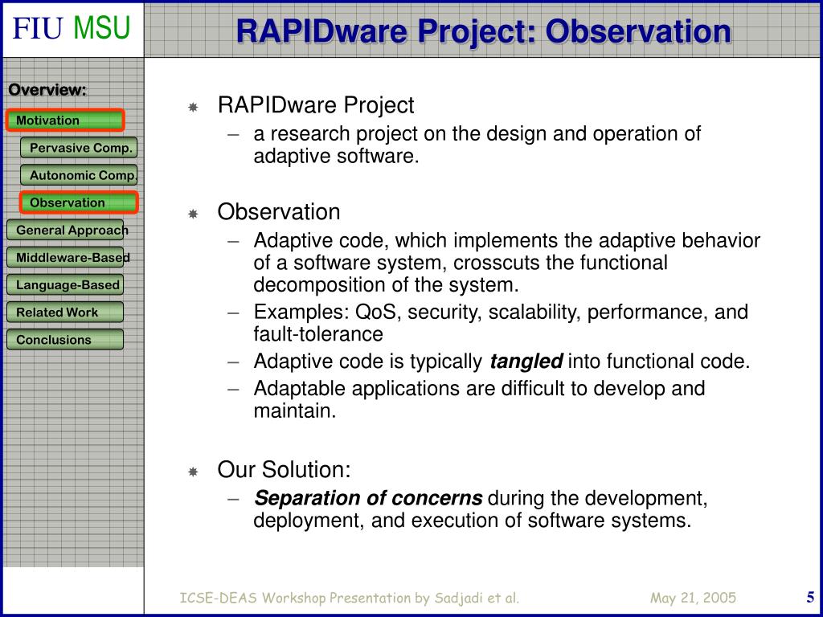Click the text adaptive software.
The image size is (823, 617).
337,157
